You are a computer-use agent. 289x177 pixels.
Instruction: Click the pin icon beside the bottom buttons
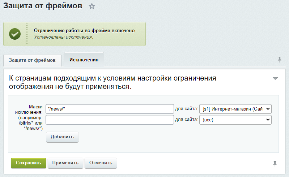(275, 164)
